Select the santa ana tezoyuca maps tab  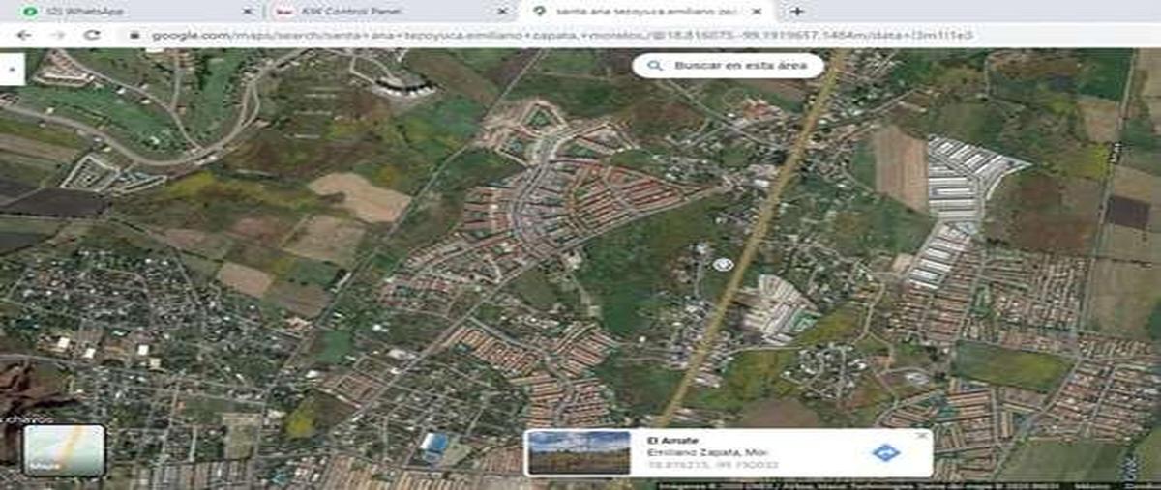coord(647,12)
